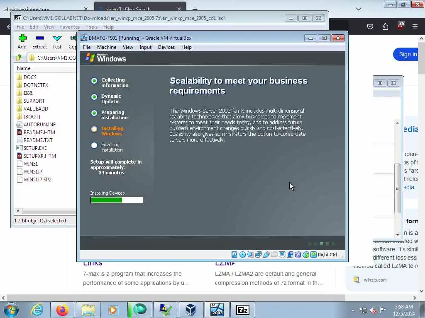Viewport: 425px width, 318px height.
Task: Click the Pocket icon in Firefox toolbar
Action: (370, 26)
